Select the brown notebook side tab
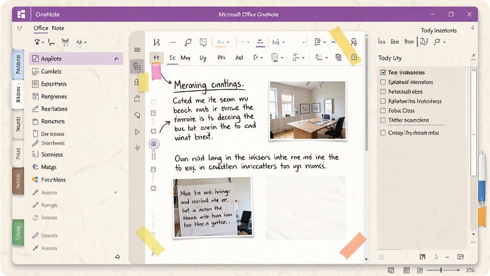The width and height of the screenshot is (490, 276). 18,181
